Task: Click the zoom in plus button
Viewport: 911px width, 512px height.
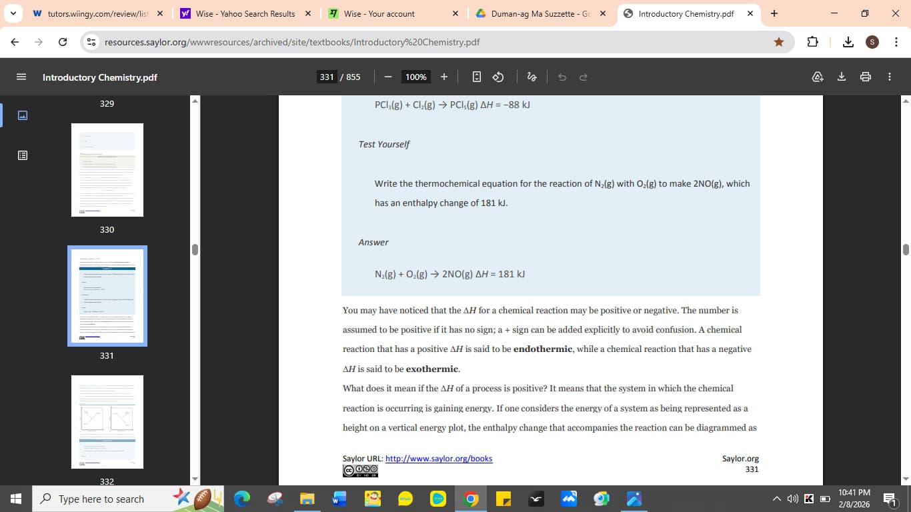Action: (x=444, y=77)
